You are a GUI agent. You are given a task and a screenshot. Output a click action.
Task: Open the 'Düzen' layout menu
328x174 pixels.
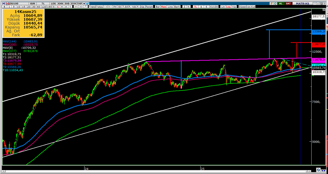[x=242, y=7]
